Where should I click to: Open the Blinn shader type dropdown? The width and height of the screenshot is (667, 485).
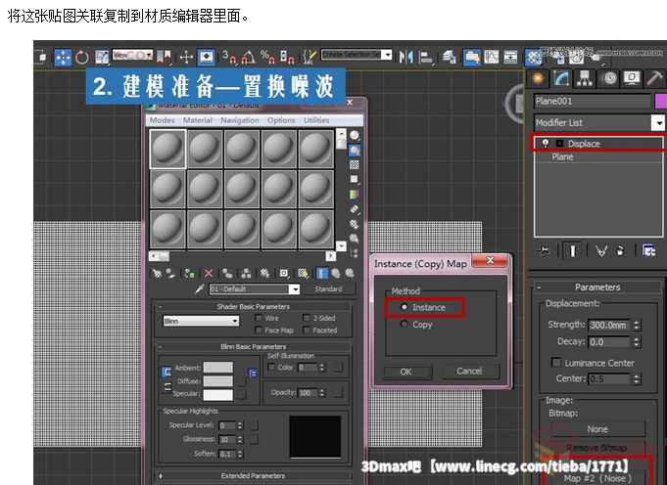coord(201,321)
